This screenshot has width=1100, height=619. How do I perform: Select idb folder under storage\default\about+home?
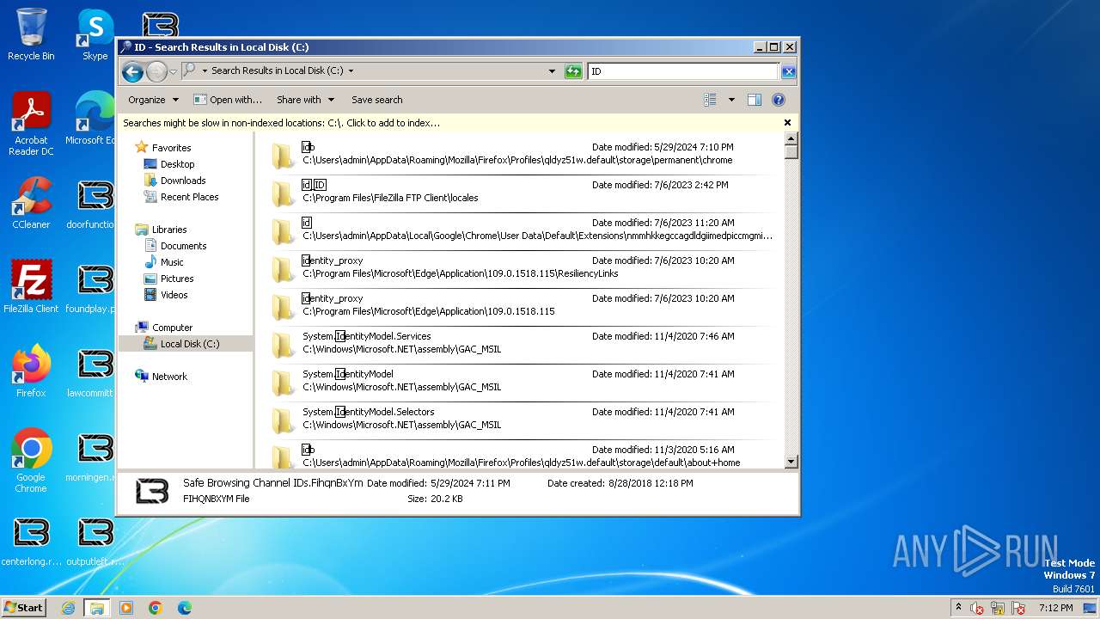point(519,455)
